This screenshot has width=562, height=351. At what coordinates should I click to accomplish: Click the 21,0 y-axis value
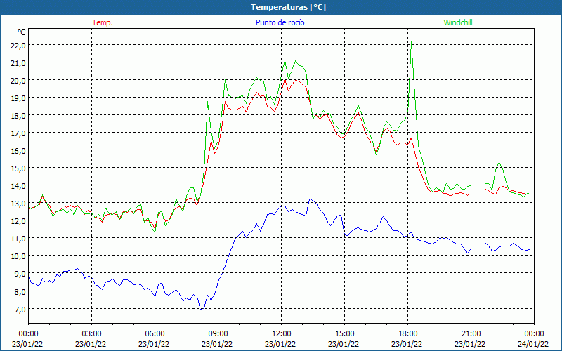[19, 62]
